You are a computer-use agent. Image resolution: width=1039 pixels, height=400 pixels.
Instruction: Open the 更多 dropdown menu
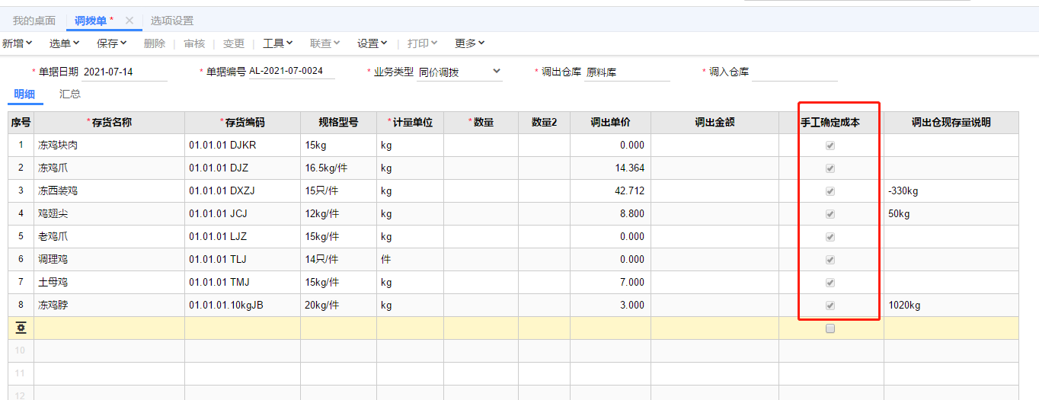point(470,43)
